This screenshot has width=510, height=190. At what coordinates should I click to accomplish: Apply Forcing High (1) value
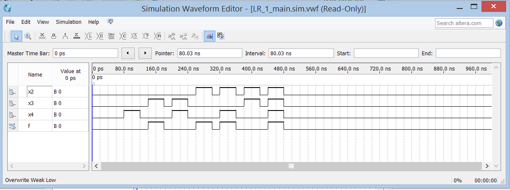(x=65, y=36)
